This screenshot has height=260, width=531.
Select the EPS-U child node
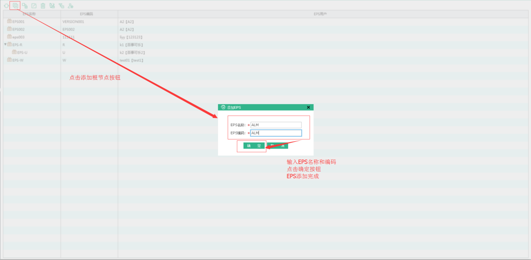tap(22, 53)
